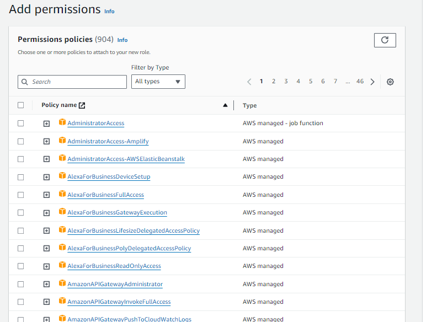
Task: Click the policy search input field
Action: click(72, 82)
